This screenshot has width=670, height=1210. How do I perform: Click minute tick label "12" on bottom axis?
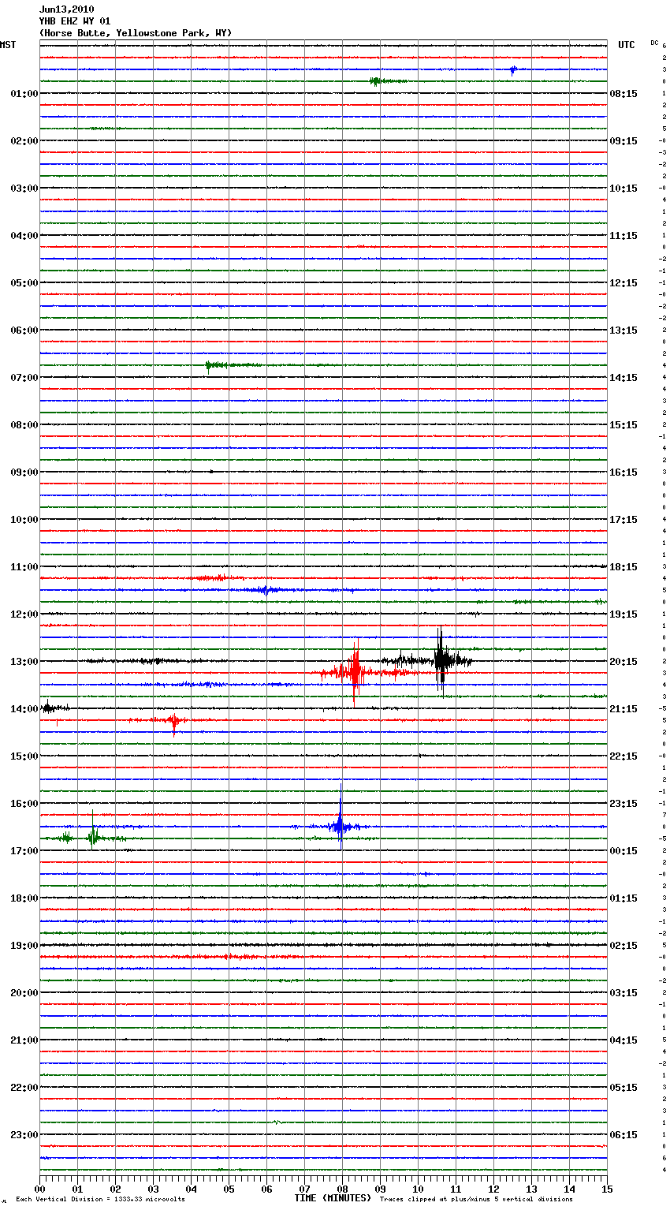pos(493,1189)
